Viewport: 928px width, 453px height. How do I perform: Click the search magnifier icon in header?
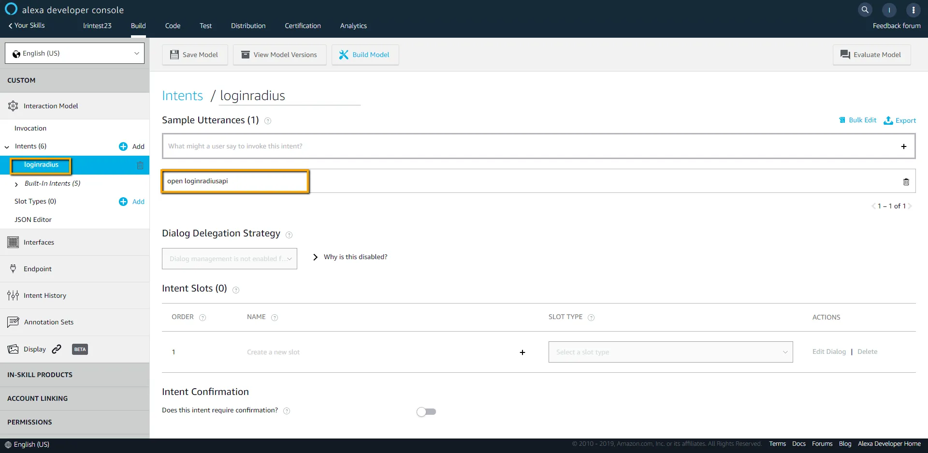865,10
